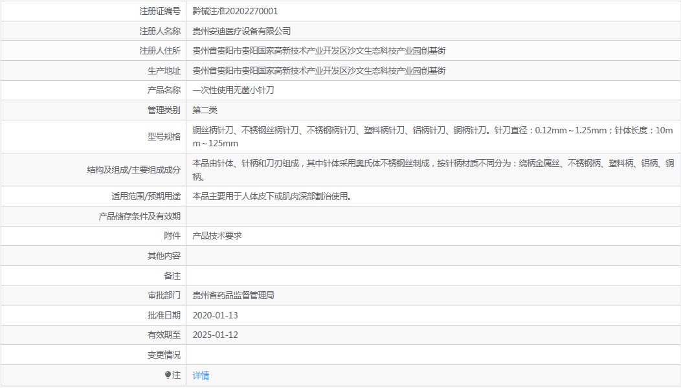This screenshot has width=681, height=389.
Task: Click company name 贵州安迪医疗设备有限公司
Action: (241, 31)
